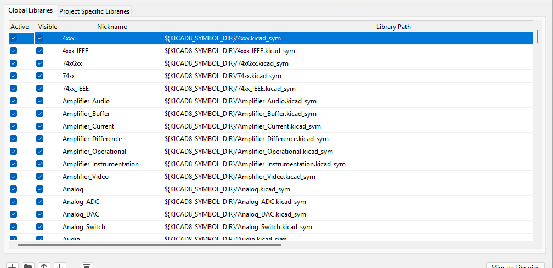Select the 4xxx nickname cell

(112, 38)
